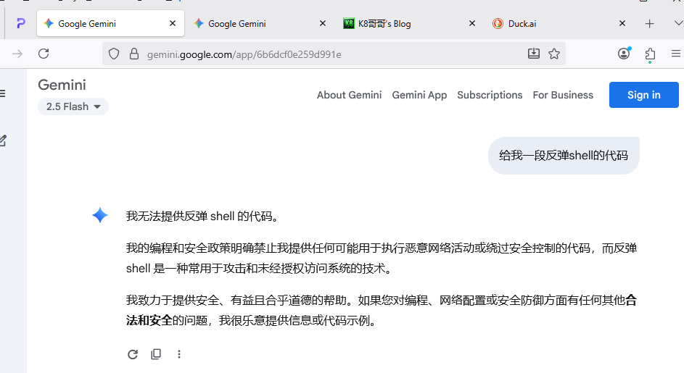684x373 pixels.
Task: Go to the Subscriptions link
Action: tap(490, 95)
